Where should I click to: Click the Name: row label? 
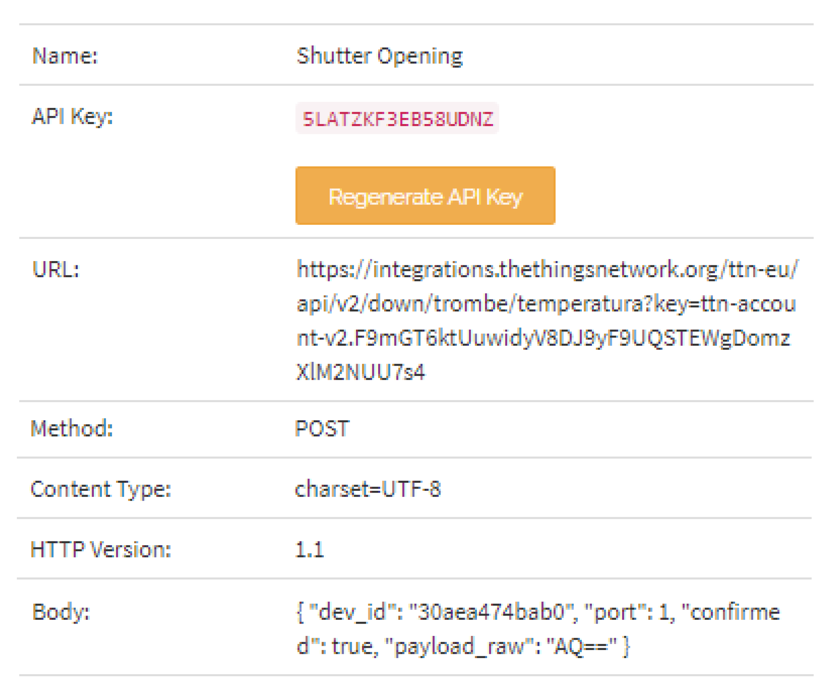[65, 56]
